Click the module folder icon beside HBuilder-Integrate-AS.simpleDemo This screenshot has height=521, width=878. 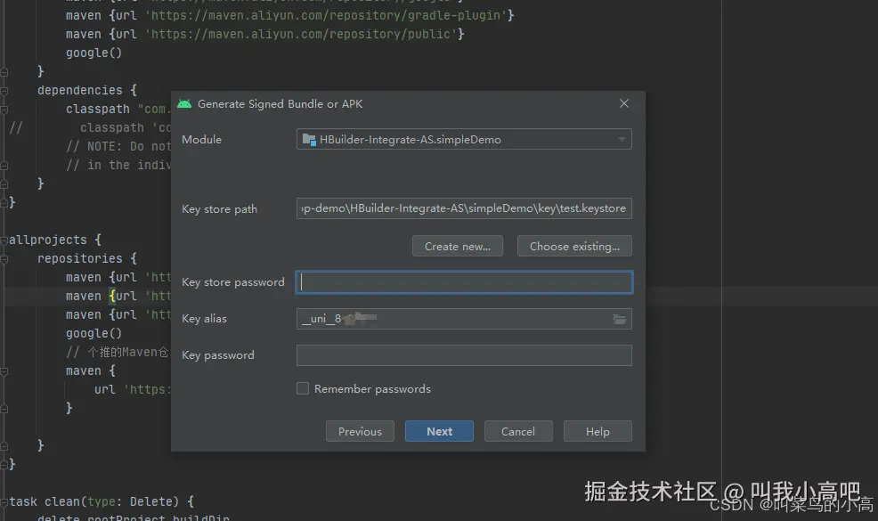pos(309,140)
